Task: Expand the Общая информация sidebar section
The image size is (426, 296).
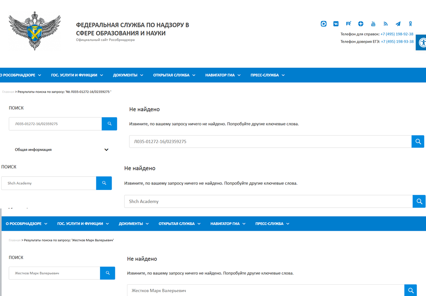Action: coord(61,150)
